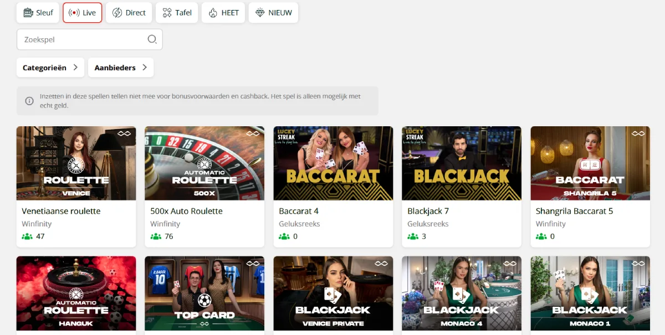Show NIEUW new games

274,13
